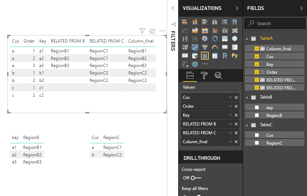Switch to the Fields well tab
This screenshot has width=307, height=196.
(190, 75)
